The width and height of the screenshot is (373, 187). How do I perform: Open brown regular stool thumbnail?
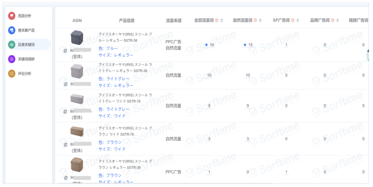pos(77,165)
